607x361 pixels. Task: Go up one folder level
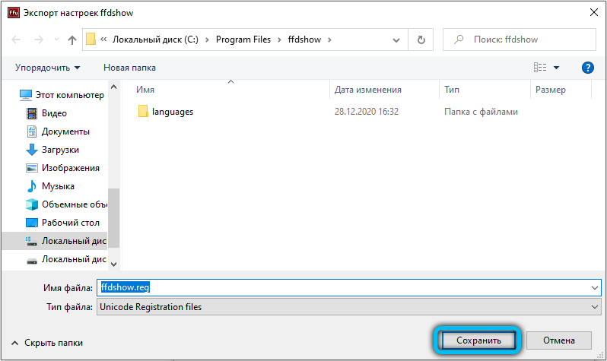(72, 40)
